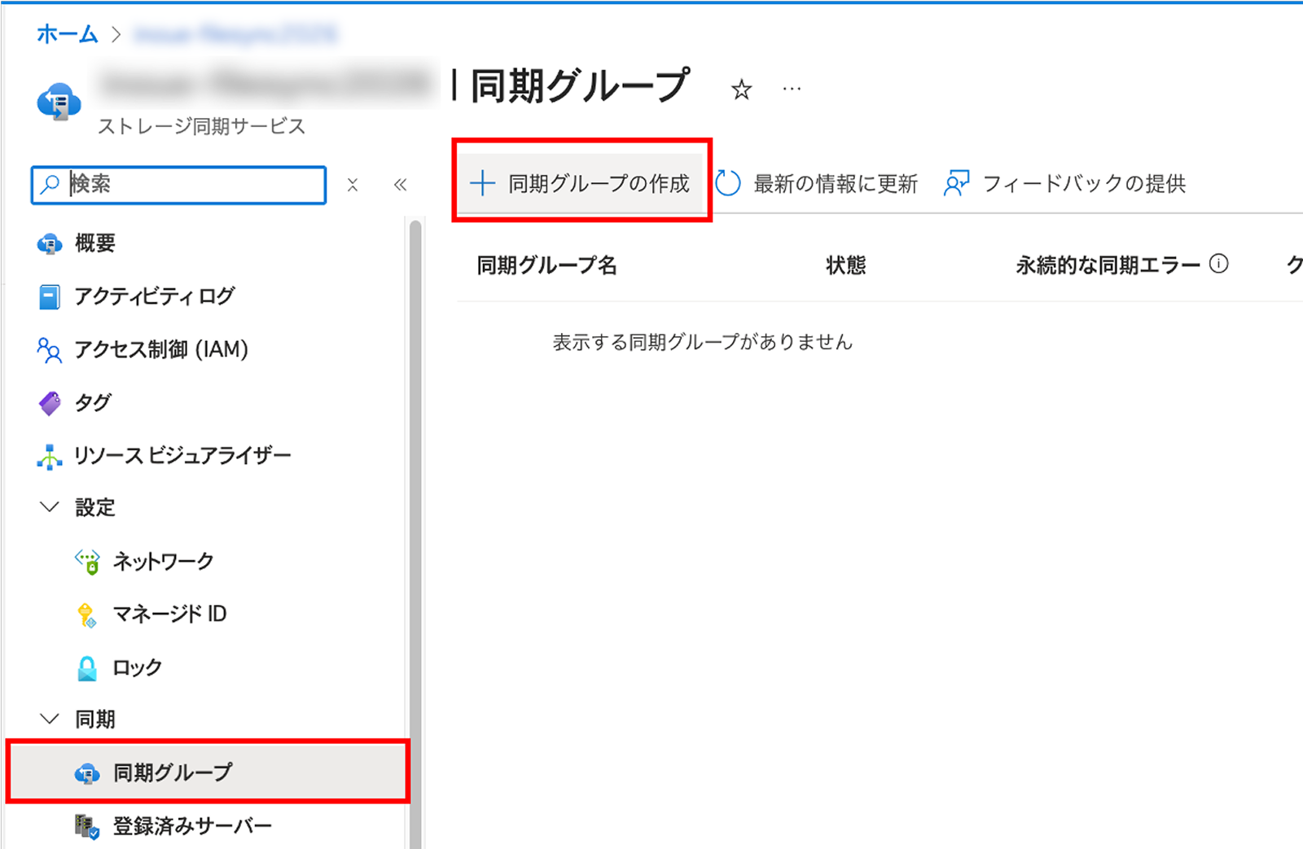Click the plus icon for 同期グループの作成
Image resolution: width=1303 pixels, height=849 pixels.
coord(483,183)
